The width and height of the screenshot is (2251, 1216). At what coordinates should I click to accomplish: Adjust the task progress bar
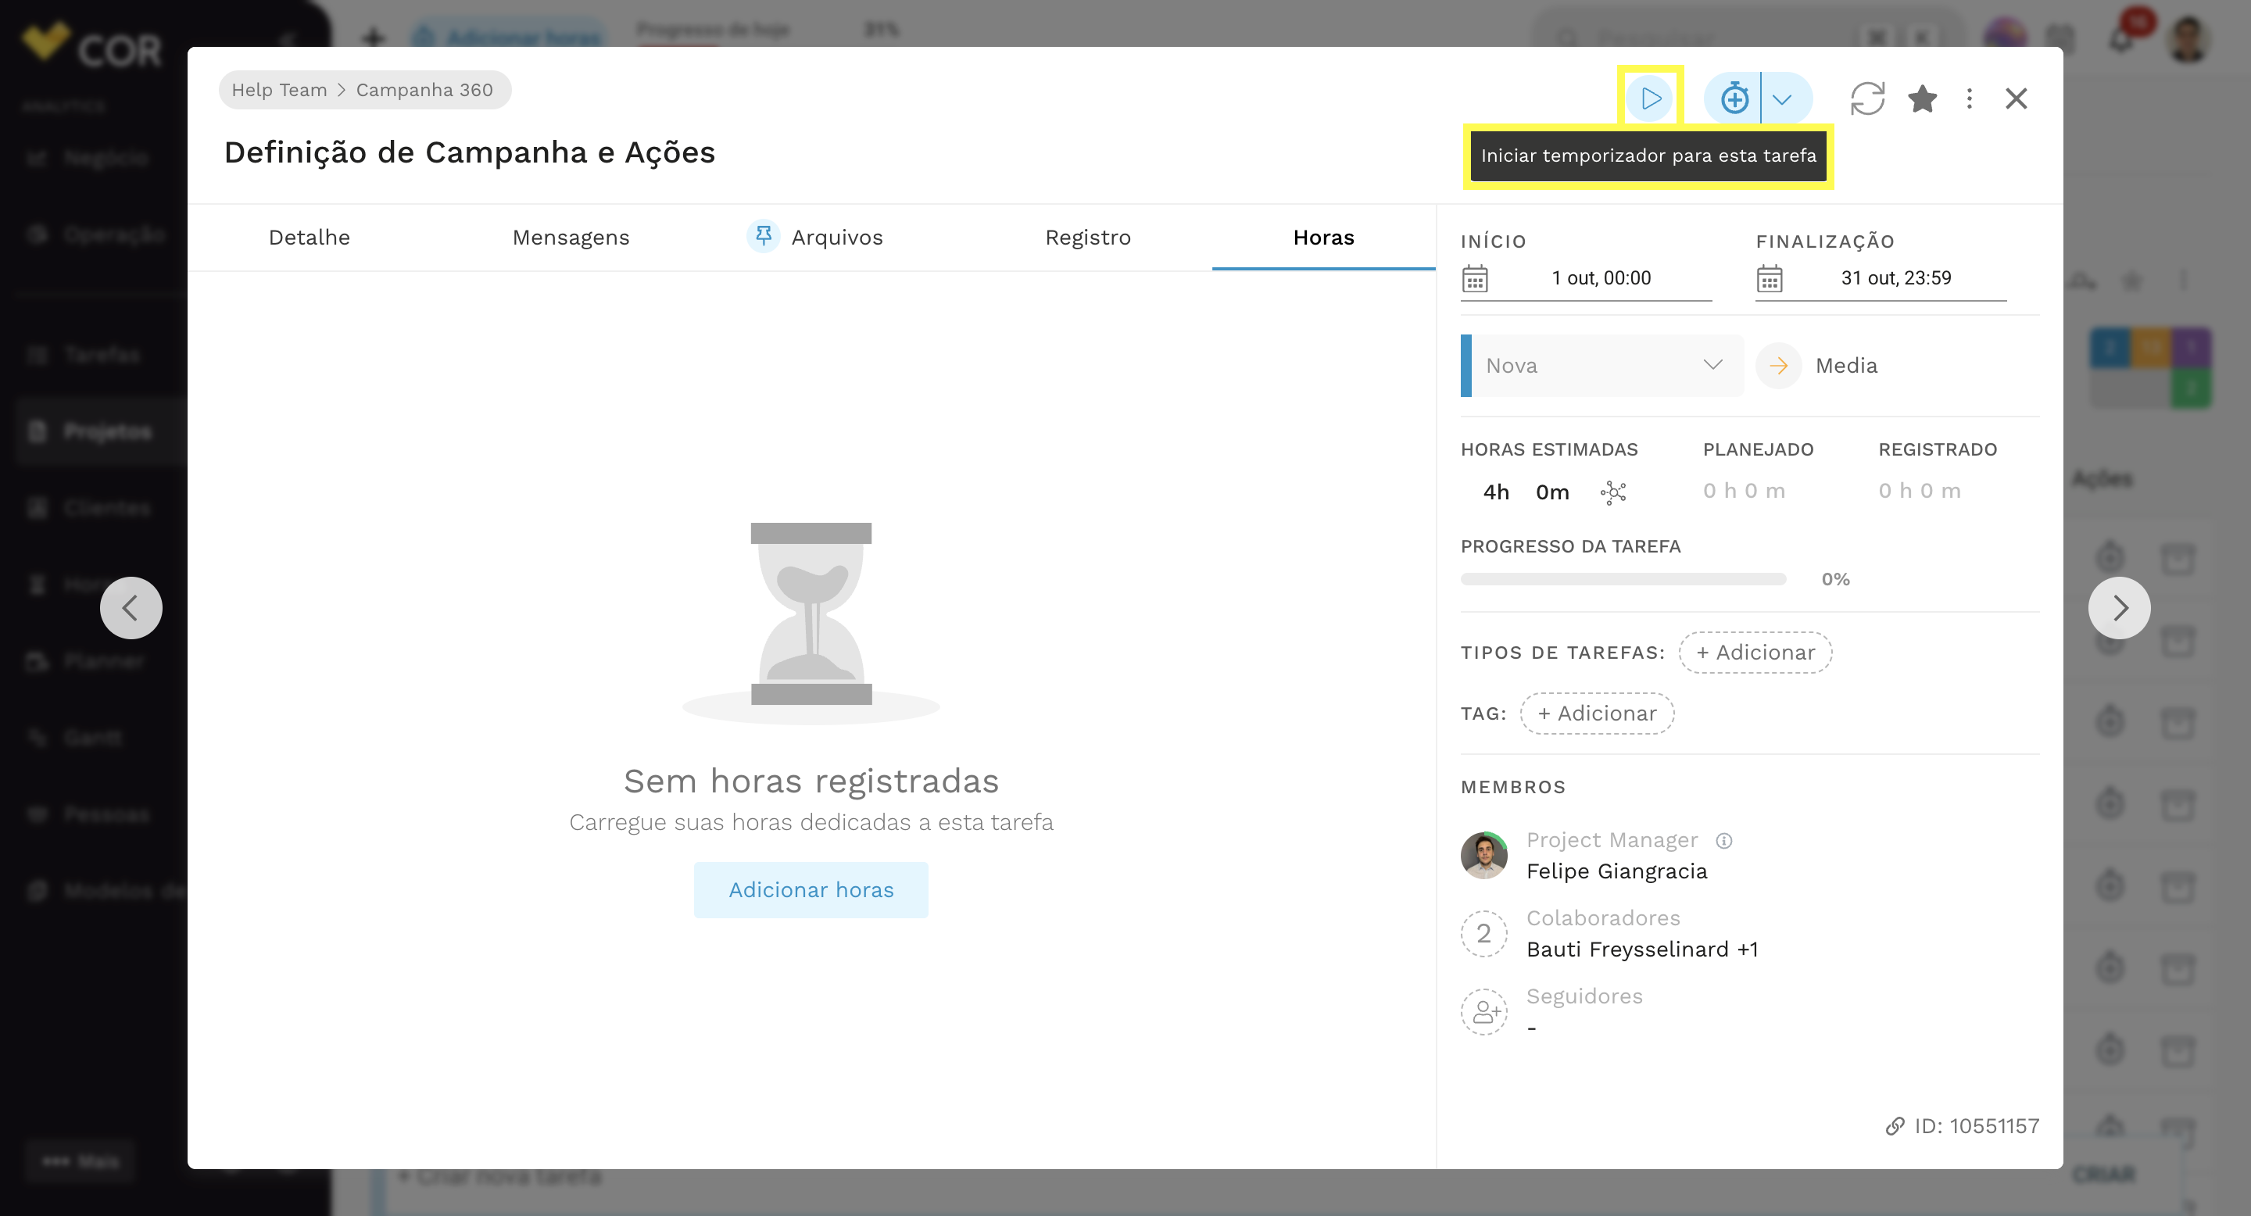pos(1623,579)
